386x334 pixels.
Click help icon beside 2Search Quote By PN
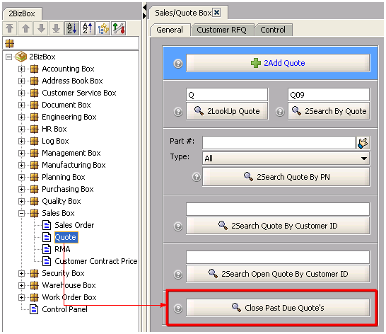point(197,177)
